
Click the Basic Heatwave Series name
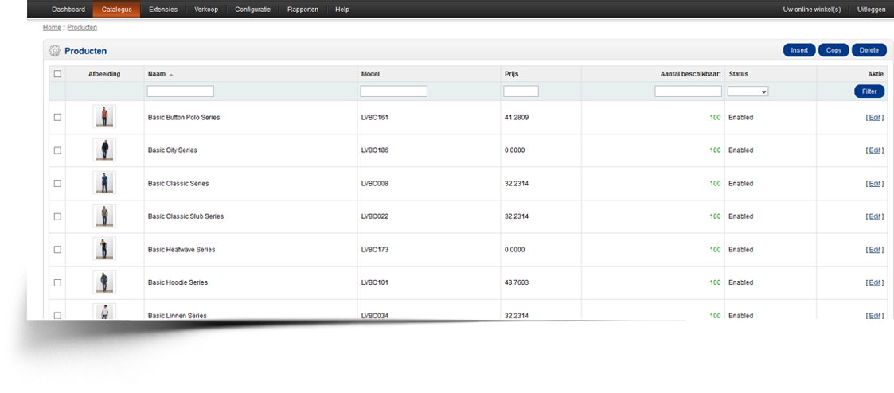pos(182,250)
